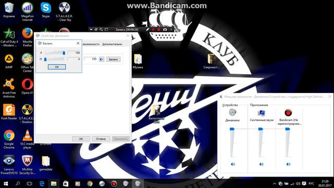Screen dimensions: 334x188
Task: Open File Explorer from the taskbar
Action: point(54,183)
